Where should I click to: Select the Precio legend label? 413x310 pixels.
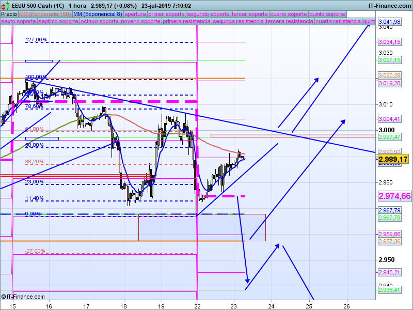point(9,14)
